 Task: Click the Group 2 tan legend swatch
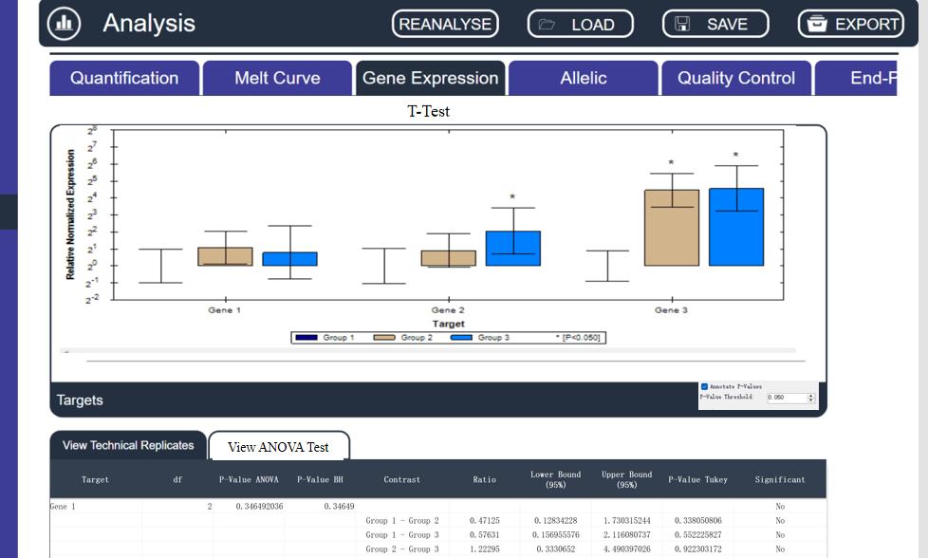(x=383, y=338)
